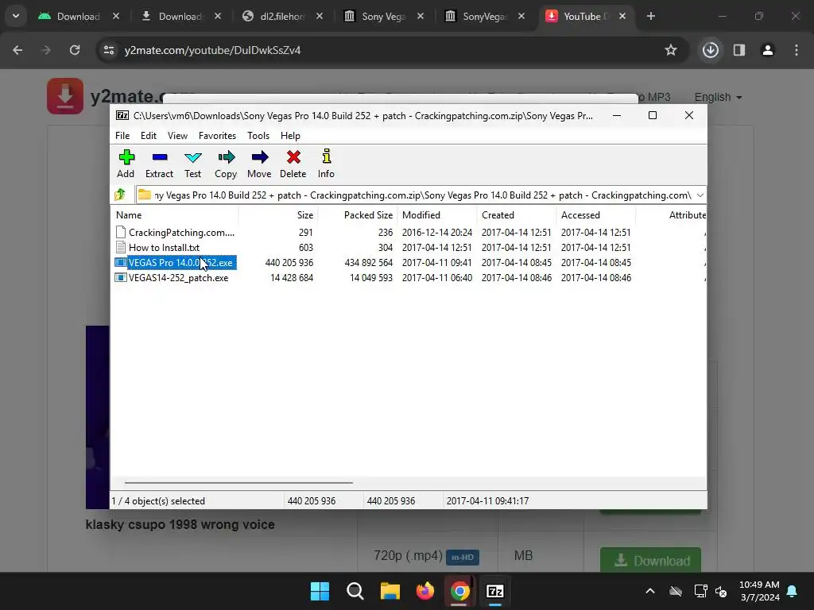The width and height of the screenshot is (814, 610).
Task: Switch to the first Download browser tab
Action: (79, 17)
